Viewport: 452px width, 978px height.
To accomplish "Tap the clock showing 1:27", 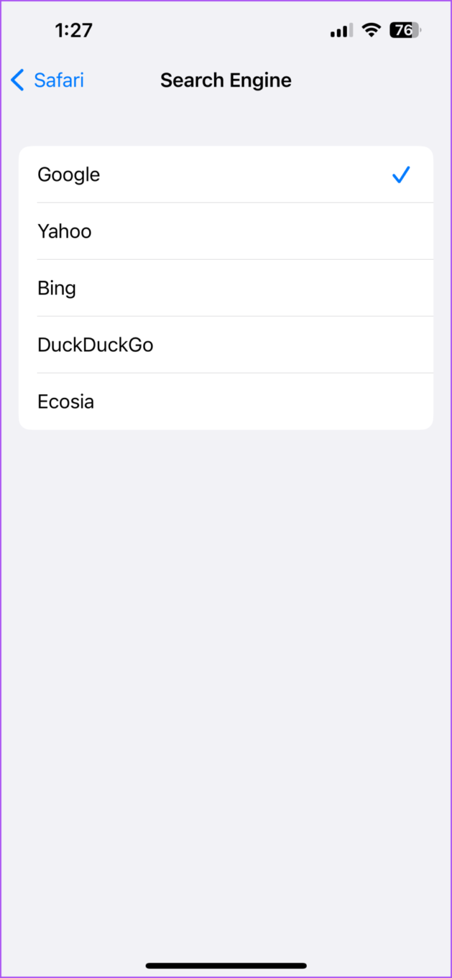I will (x=73, y=29).
